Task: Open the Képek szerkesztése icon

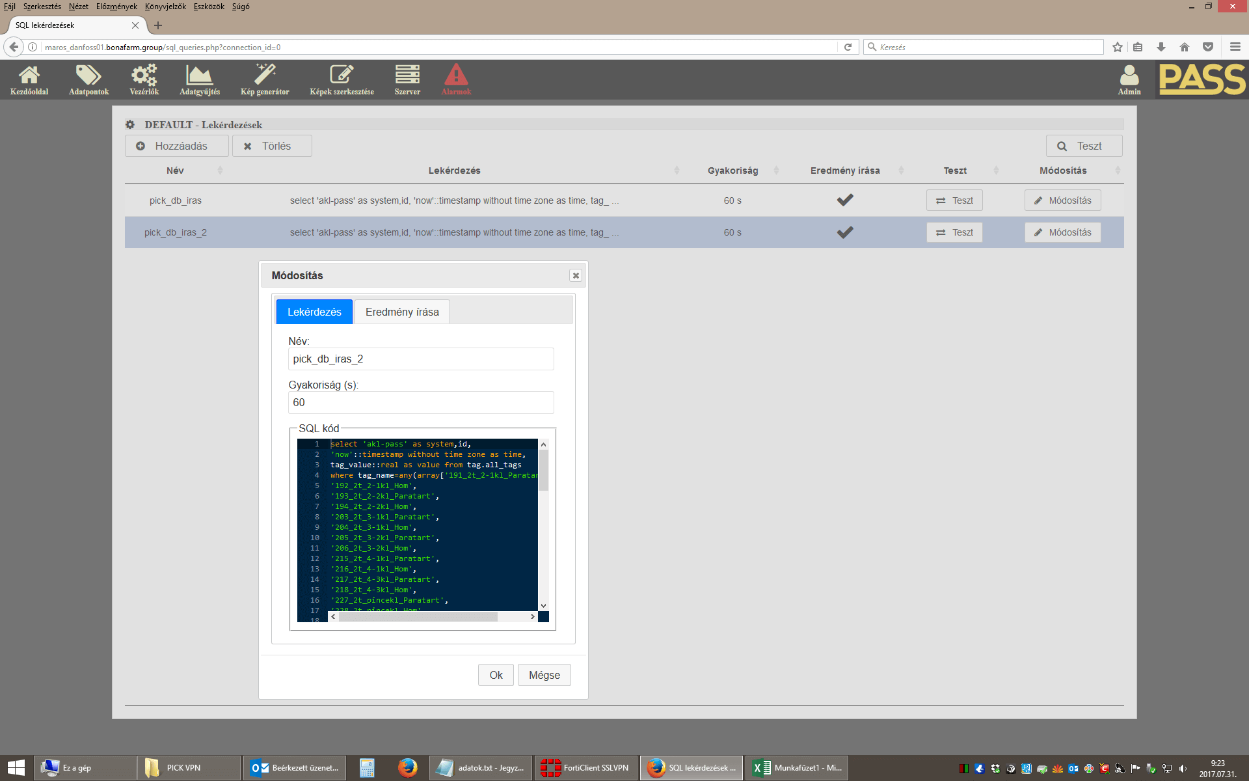Action: coord(342,79)
